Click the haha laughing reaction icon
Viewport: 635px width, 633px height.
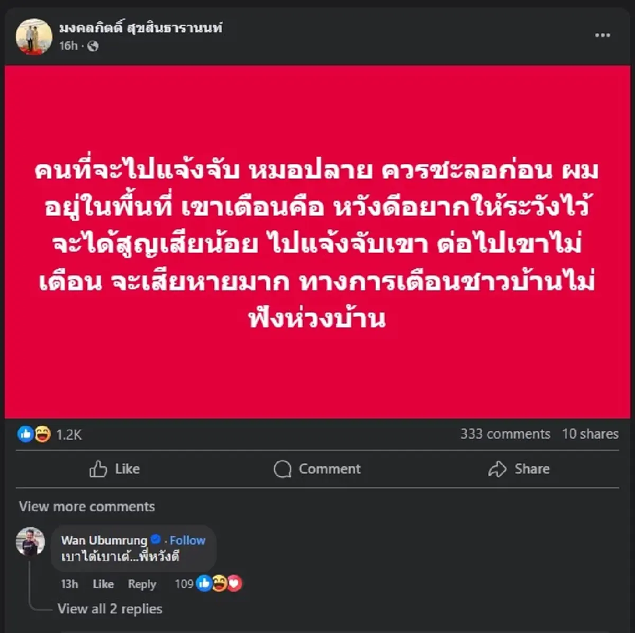42,434
